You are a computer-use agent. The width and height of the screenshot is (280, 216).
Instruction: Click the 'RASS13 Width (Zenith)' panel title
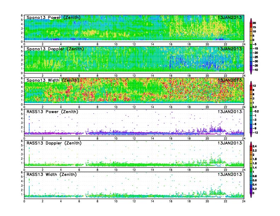pos(51,174)
